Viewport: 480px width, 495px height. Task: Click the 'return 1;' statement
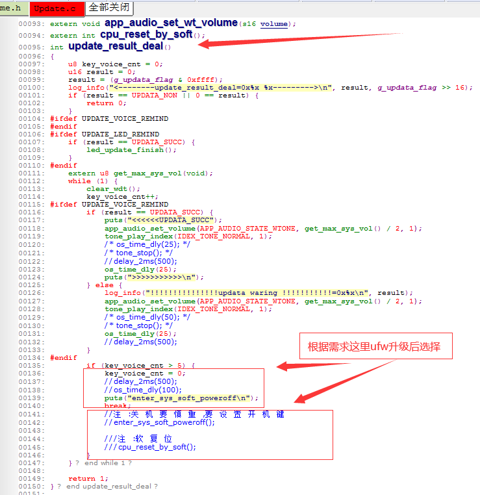tap(88, 479)
